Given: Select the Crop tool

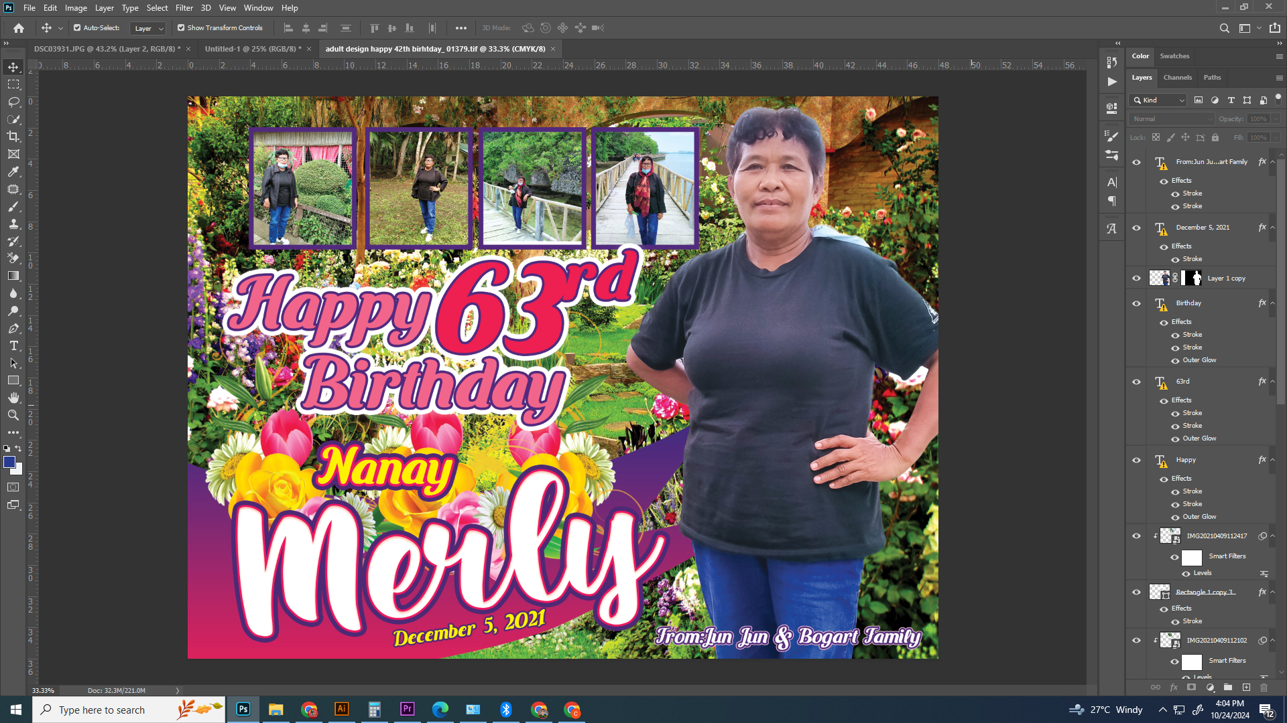Looking at the screenshot, I should pyautogui.click(x=13, y=137).
